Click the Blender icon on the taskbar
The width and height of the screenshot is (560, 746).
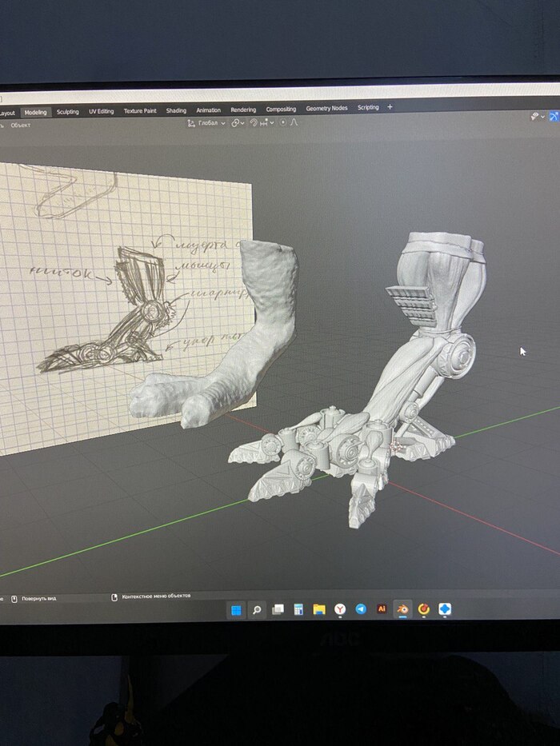tap(403, 609)
